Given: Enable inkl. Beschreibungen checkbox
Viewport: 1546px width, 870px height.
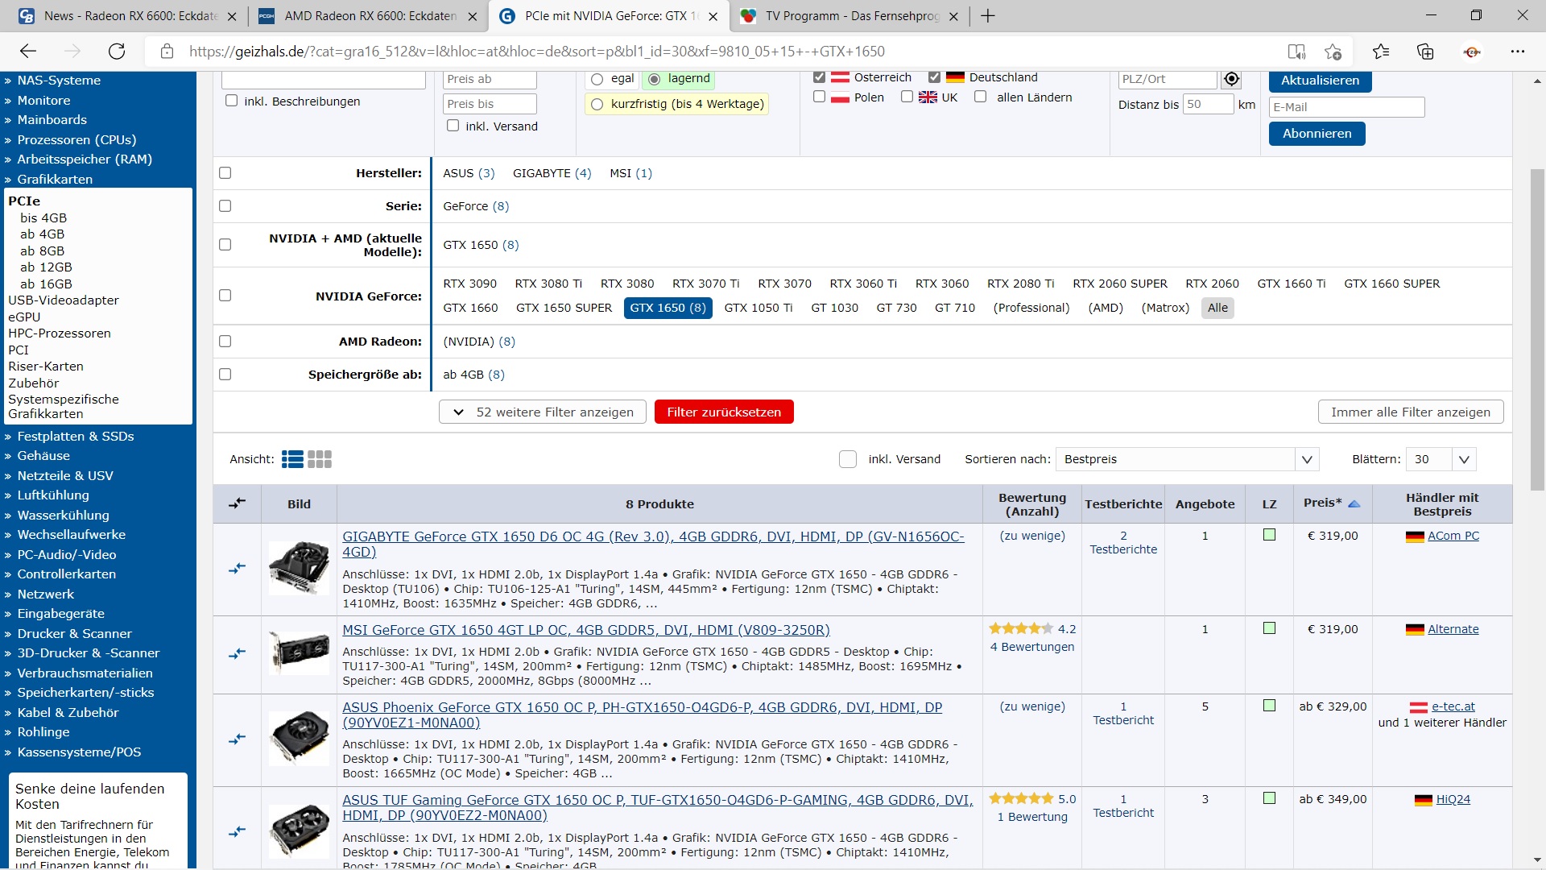Looking at the screenshot, I should click(232, 101).
